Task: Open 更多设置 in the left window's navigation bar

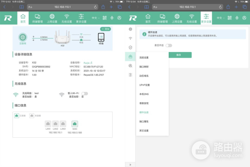Action: pos(81,18)
